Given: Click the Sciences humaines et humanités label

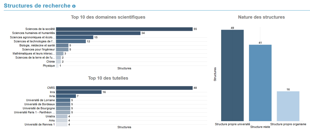Looking at the screenshot, I should coord(33,33).
